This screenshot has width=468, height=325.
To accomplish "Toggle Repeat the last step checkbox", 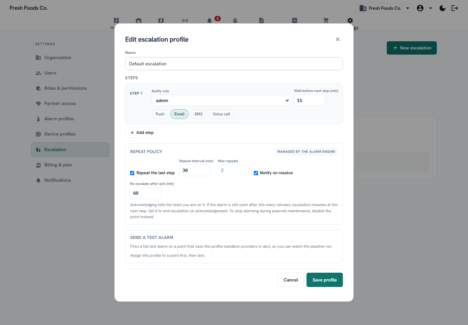I will coord(132,173).
